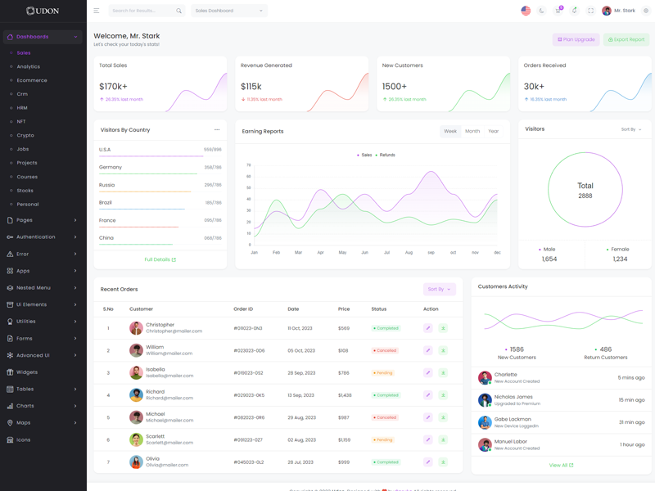The height and width of the screenshot is (491, 655).
Task: Toggle dark mode with the moon icon
Action: coord(541,11)
